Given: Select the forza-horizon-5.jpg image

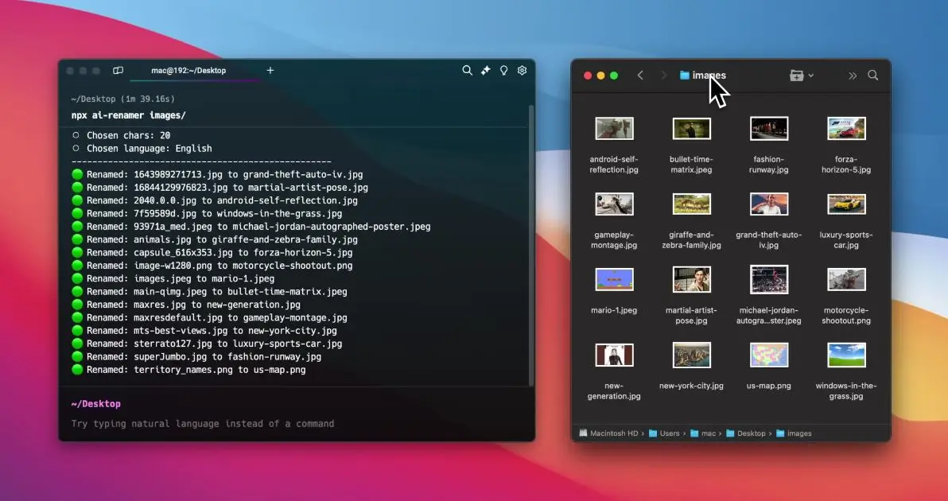Looking at the screenshot, I should point(845,128).
